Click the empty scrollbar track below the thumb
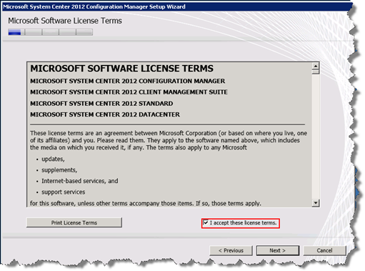The image size is (365, 271). (316, 137)
